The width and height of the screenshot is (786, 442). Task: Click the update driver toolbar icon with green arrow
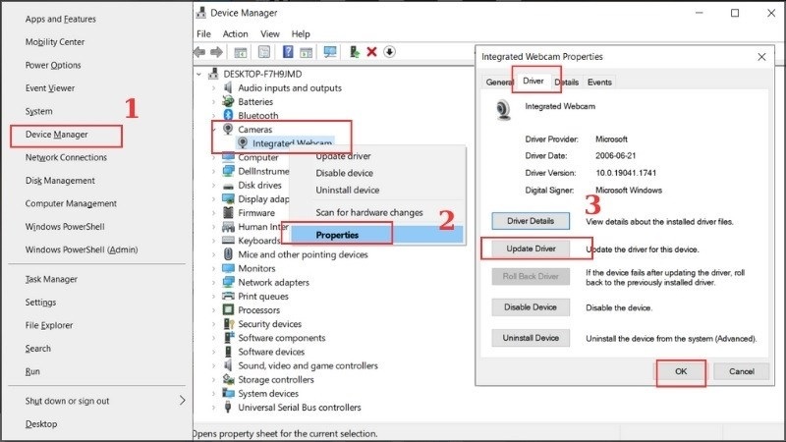355,52
